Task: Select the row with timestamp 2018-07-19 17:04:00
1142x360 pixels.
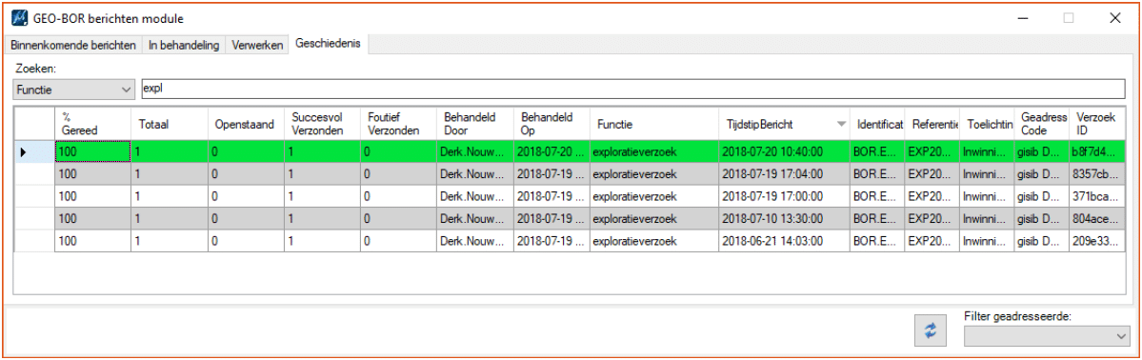Action: (x=571, y=174)
